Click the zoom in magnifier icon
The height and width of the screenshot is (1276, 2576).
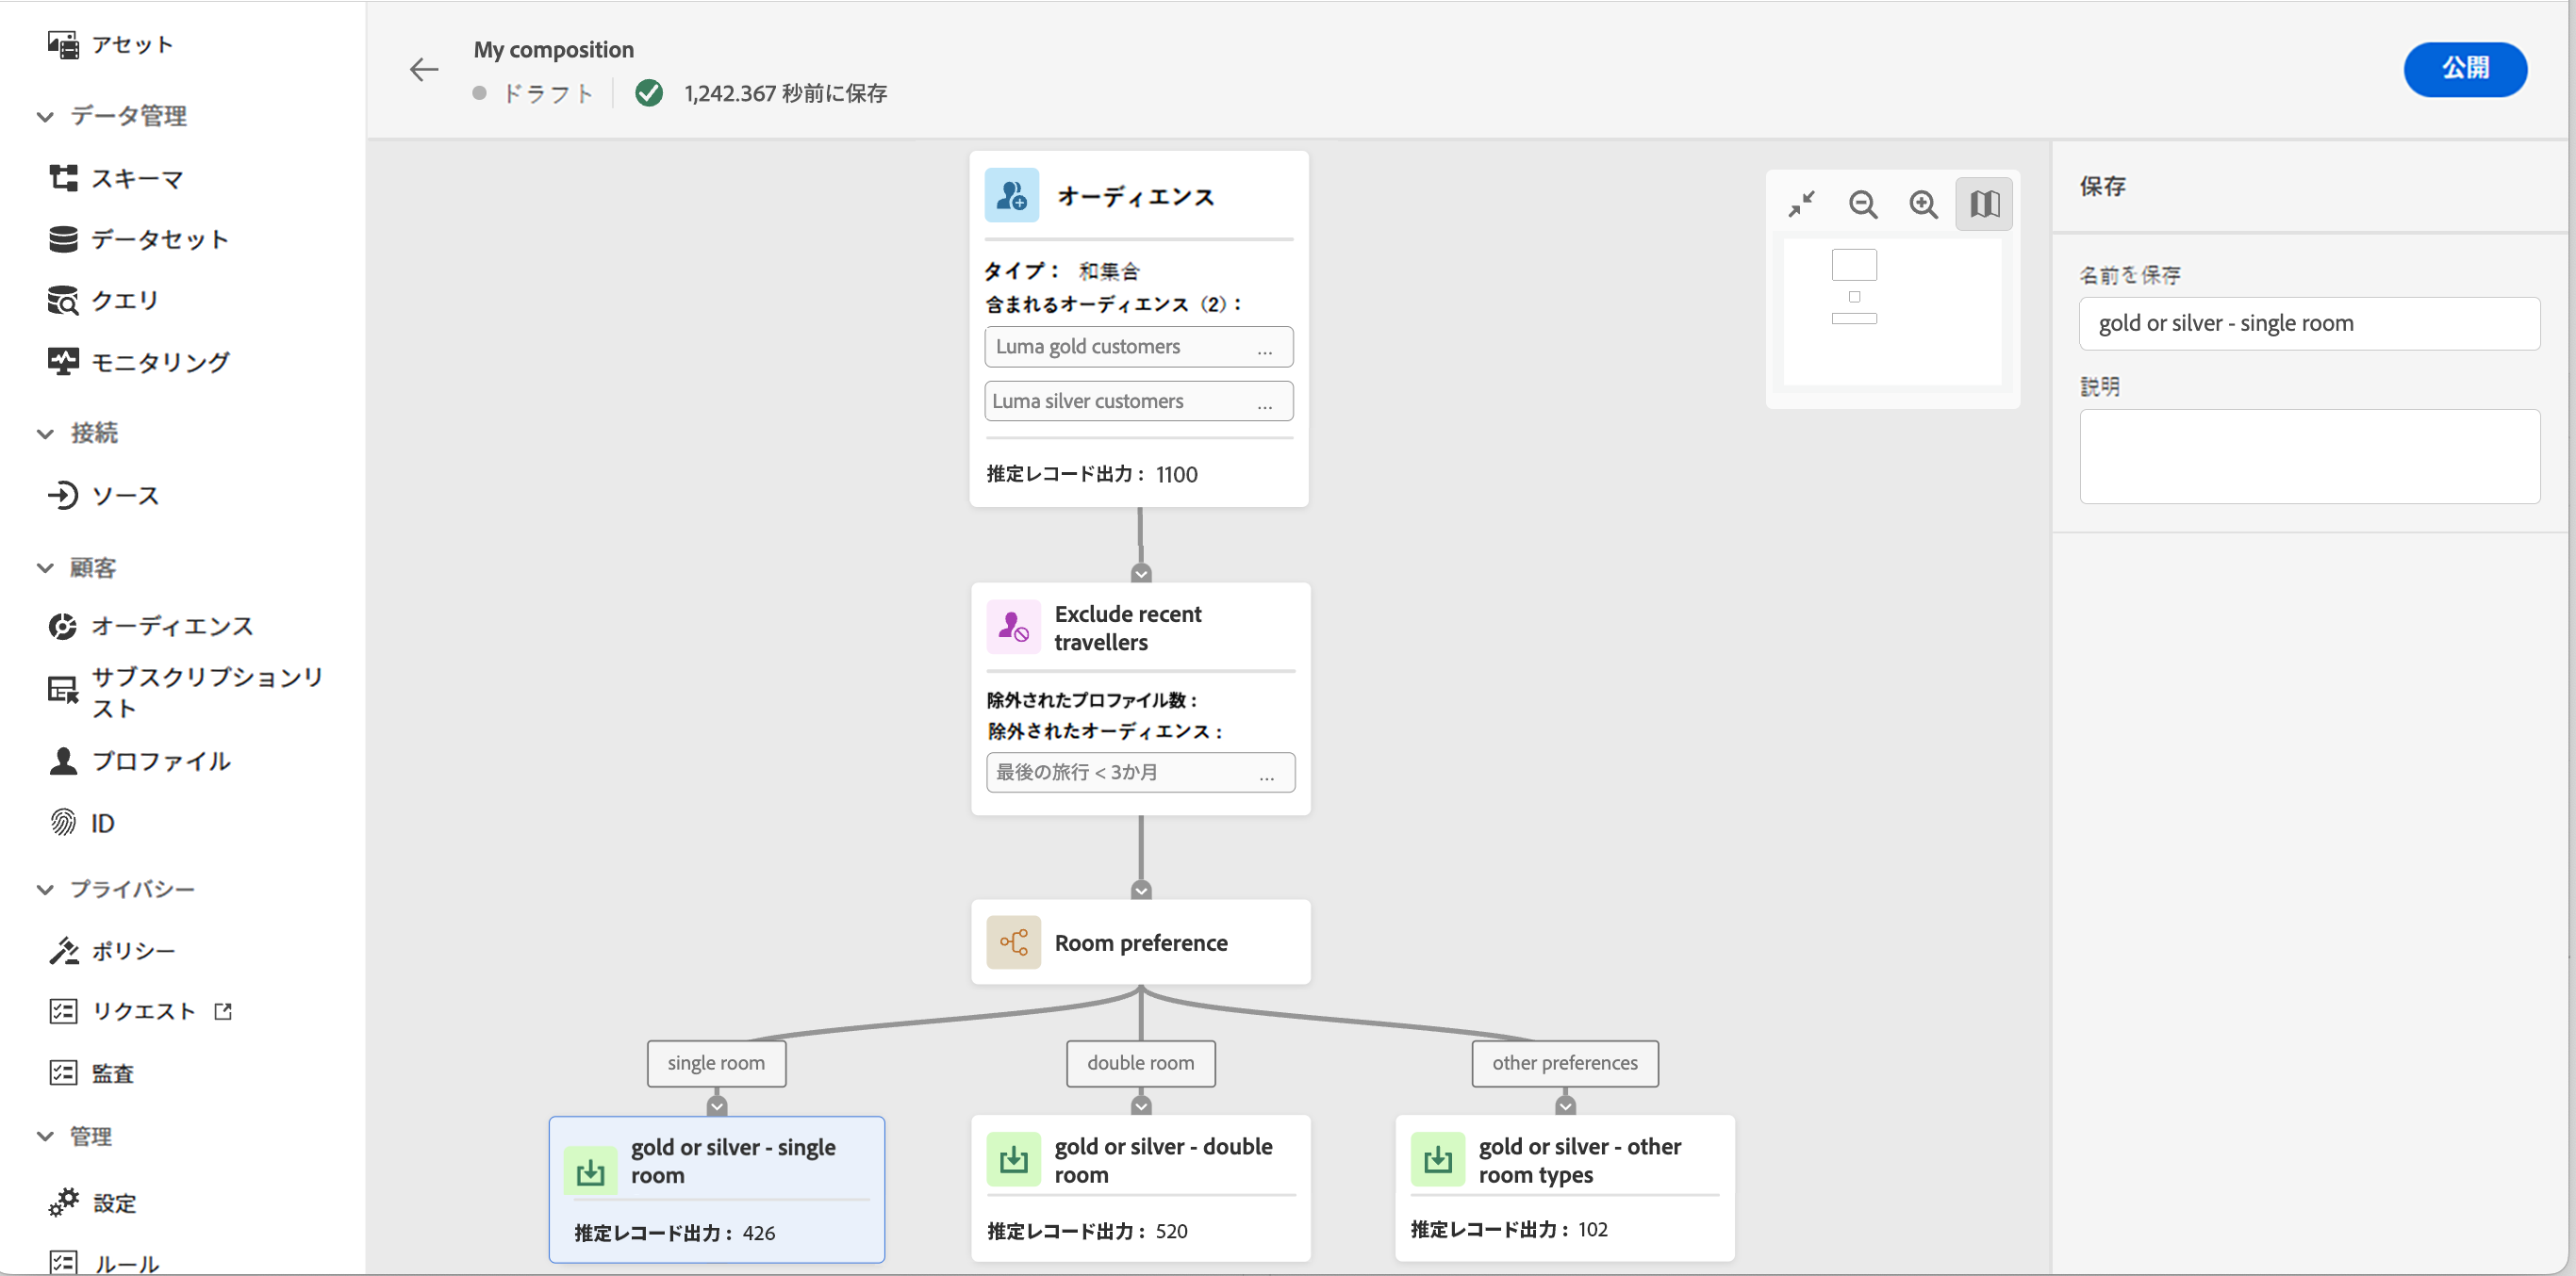(x=1923, y=204)
